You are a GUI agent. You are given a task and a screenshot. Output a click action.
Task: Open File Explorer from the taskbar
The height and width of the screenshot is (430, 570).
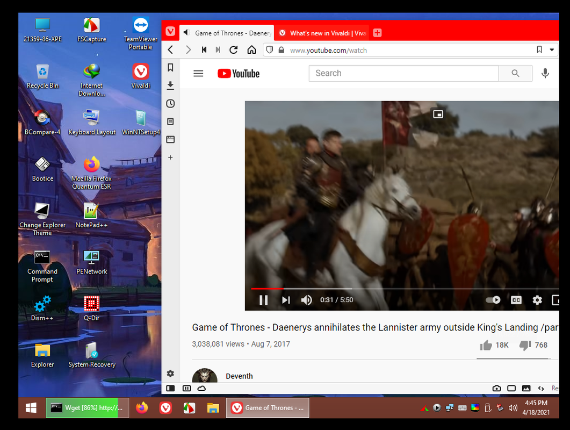(213, 408)
